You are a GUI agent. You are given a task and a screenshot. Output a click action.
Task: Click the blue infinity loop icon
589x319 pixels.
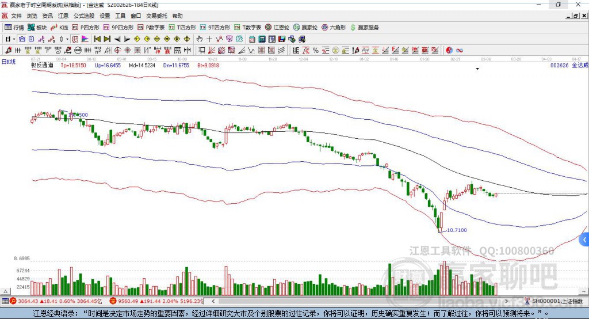(460, 50)
